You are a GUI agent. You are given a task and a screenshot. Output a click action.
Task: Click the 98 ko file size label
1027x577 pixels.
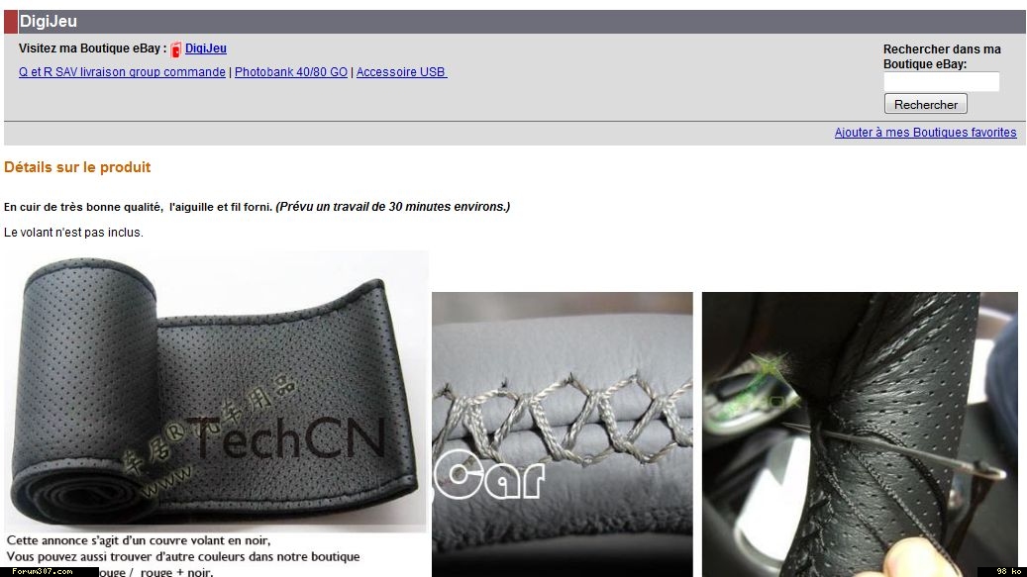[1002, 572]
